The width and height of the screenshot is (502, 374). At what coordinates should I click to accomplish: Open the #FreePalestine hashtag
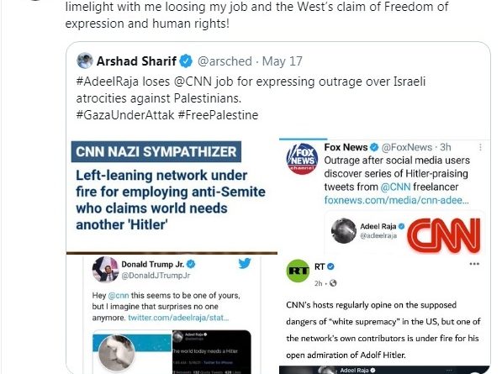click(x=218, y=115)
